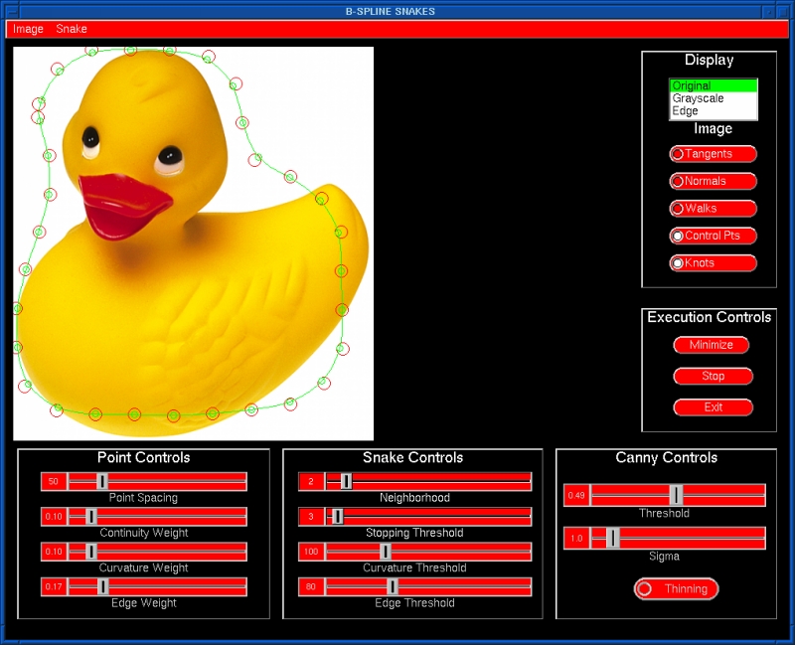Click the Minimize execution button
This screenshot has width=795, height=645.
click(711, 345)
